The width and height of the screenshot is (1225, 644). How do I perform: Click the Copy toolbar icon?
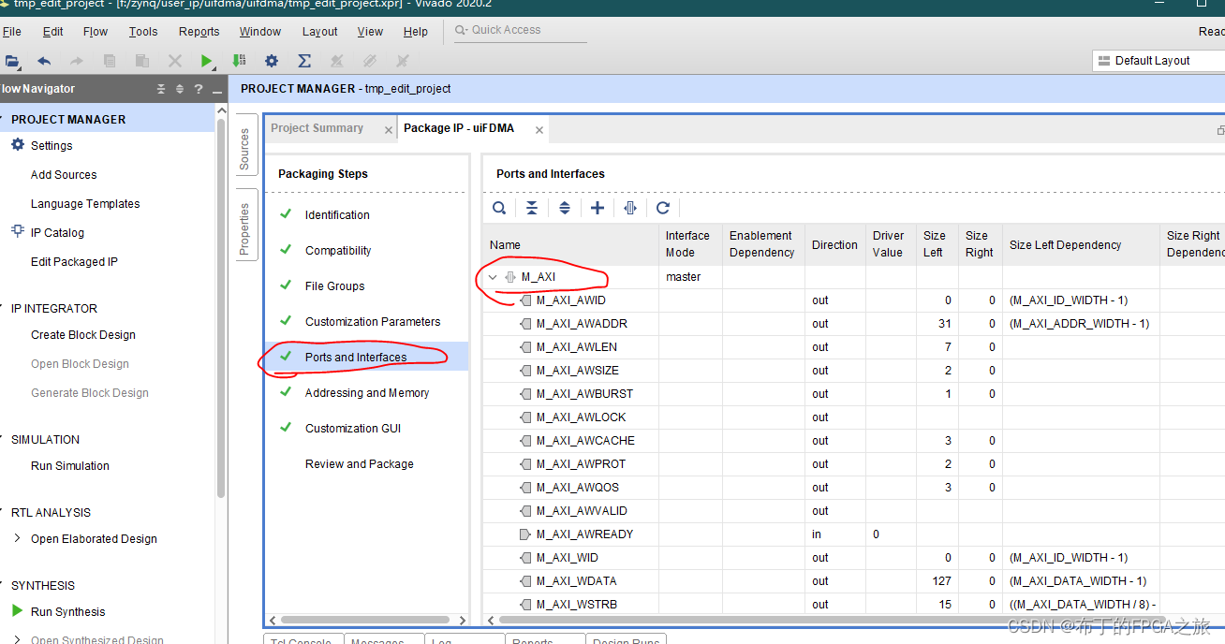coord(110,61)
